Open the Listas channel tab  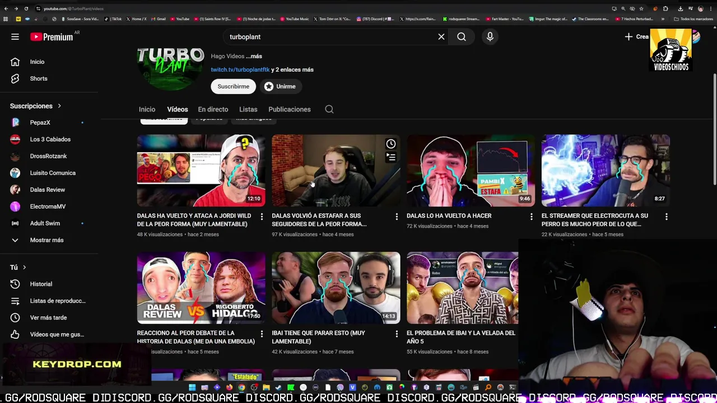tap(248, 109)
